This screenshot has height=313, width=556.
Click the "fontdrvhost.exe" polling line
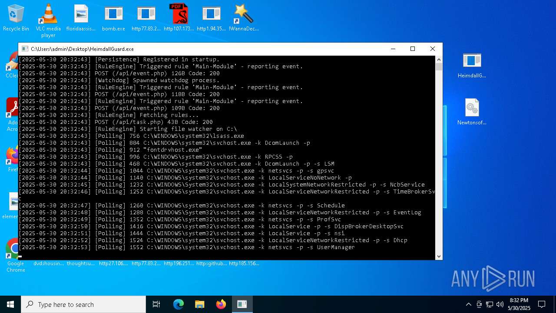point(110,150)
